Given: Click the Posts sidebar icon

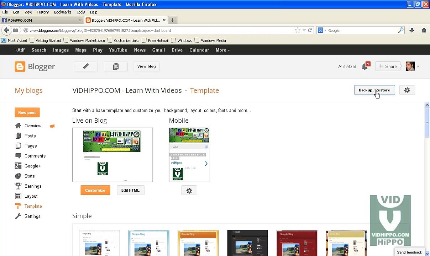Looking at the screenshot, I should [x=18, y=136].
